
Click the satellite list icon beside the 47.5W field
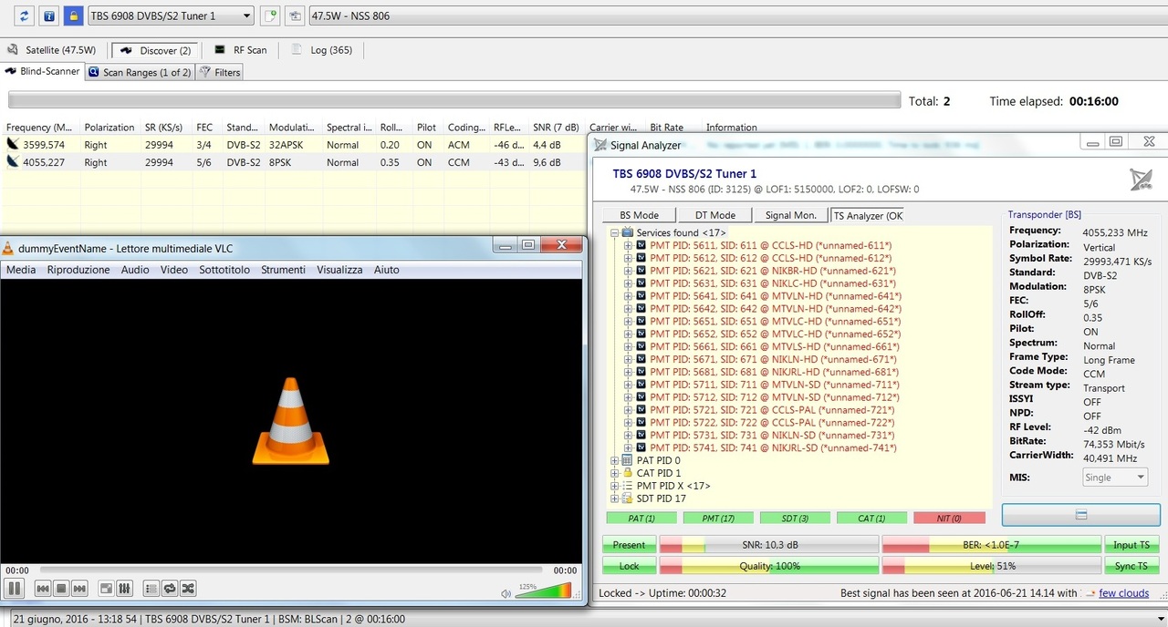pos(295,15)
